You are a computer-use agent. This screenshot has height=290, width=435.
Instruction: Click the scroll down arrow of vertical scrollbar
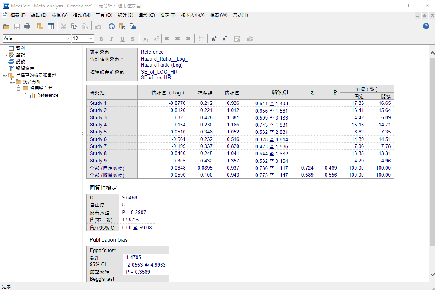[x=432, y=274]
